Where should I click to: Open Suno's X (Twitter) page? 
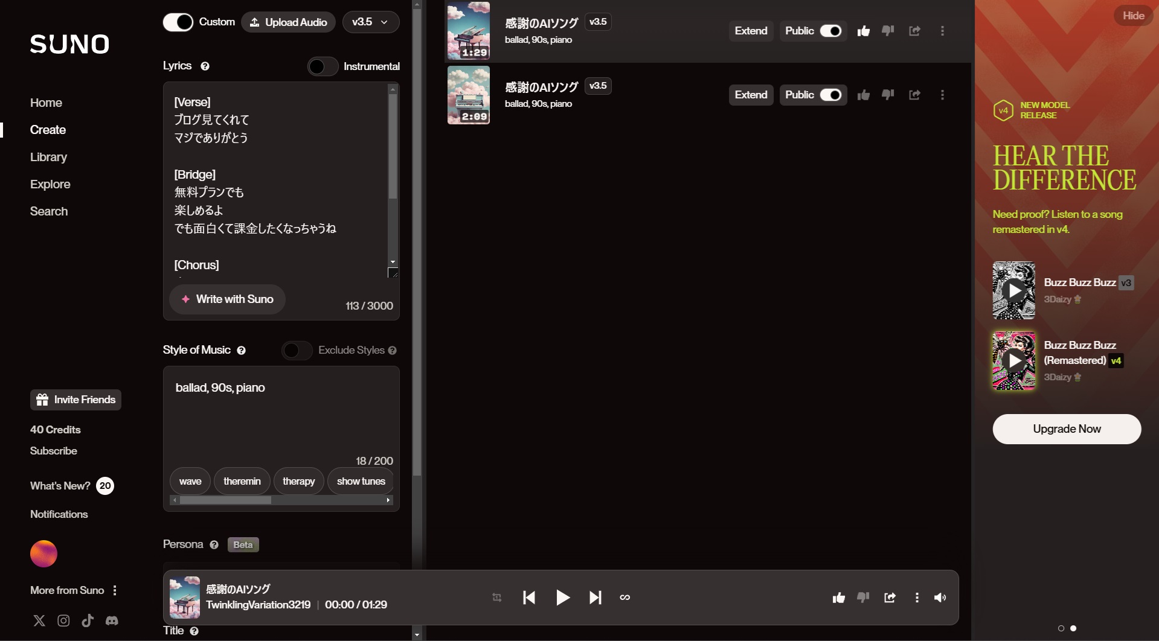click(x=39, y=620)
